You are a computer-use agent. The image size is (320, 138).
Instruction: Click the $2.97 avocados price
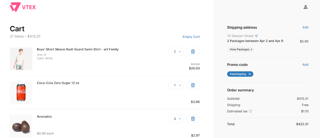pyautogui.click(x=195, y=135)
